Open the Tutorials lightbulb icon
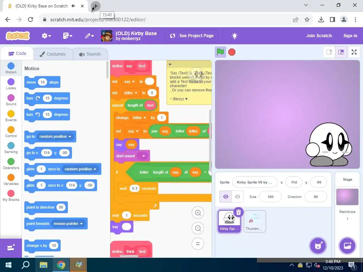Viewport: 363px width, 272px height. (235, 36)
